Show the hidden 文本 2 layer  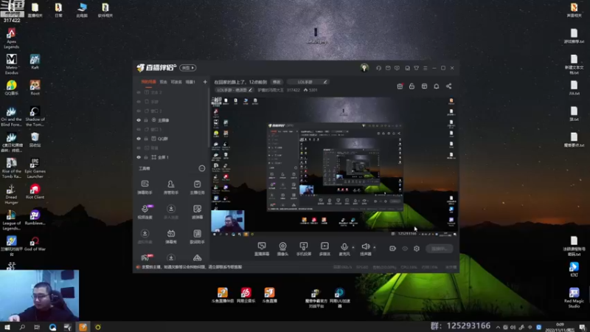139,92
